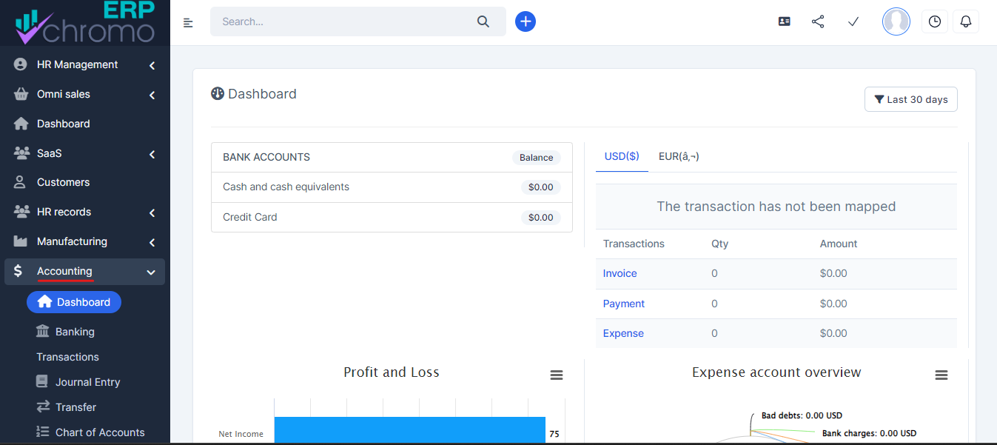Toggle the sidebar hamburger menu

coord(188,22)
